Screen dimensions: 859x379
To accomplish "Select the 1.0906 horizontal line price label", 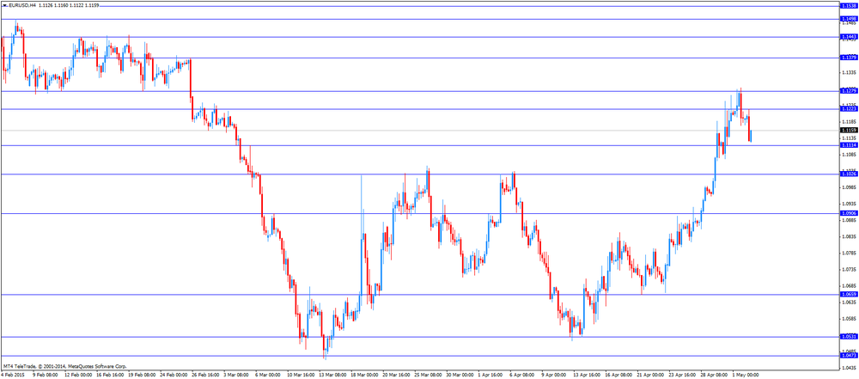I will click(x=848, y=213).
